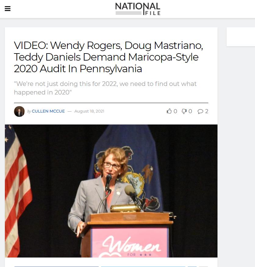Click the dislike count number
The height and width of the screenshot is (267, 255).
[190, 111]
